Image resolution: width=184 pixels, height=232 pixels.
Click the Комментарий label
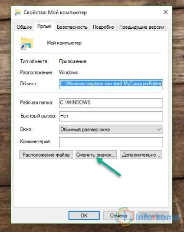pos(36,141)
